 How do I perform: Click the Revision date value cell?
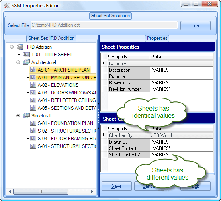pyautogui.click(x=182, y=83)
